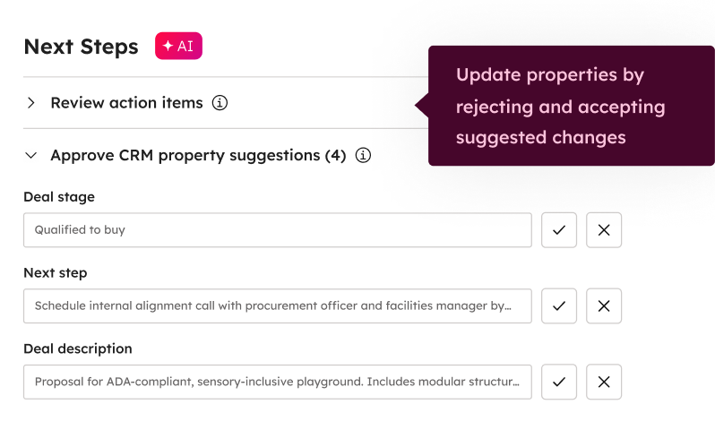
Task: Click the Deal stage field Qualified to buy
Action: 277,230
